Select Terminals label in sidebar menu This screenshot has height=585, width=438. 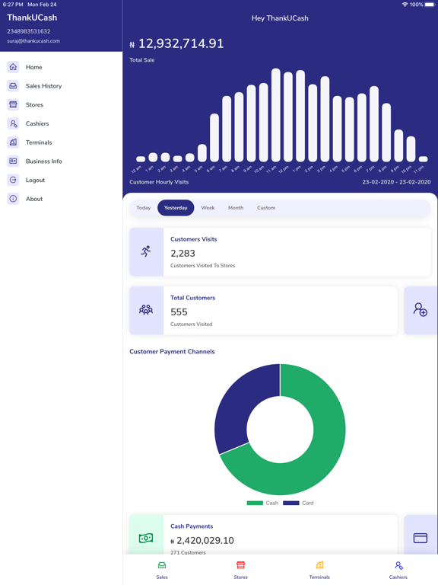pos(39,142)
